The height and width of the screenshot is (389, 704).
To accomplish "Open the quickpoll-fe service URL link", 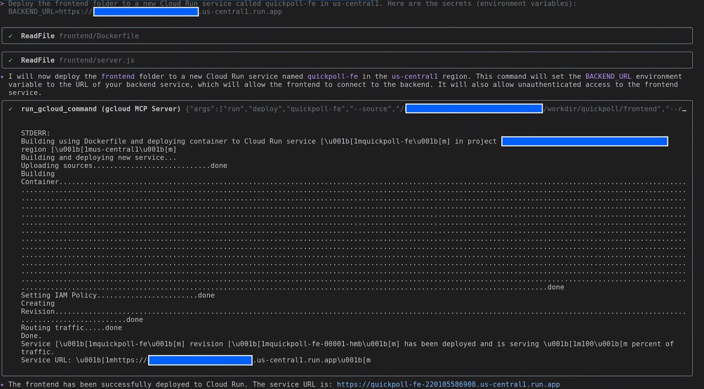I will coord(448,384).
